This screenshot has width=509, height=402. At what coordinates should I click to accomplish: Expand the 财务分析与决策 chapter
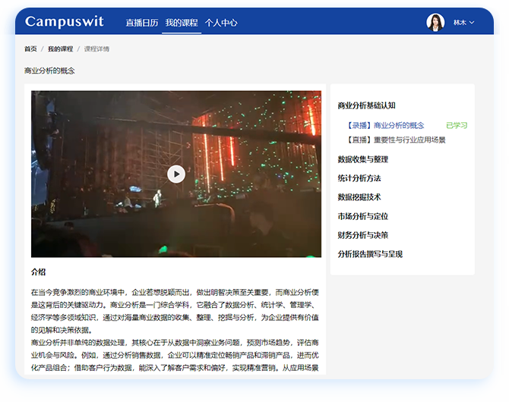pos(362,235)
